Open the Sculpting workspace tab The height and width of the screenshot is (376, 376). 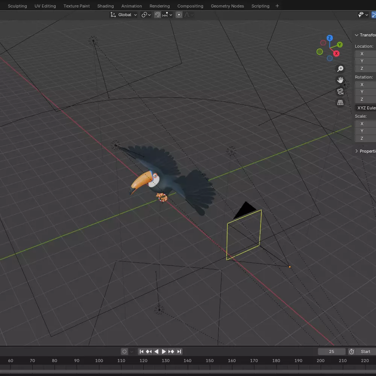pos(17,6)
